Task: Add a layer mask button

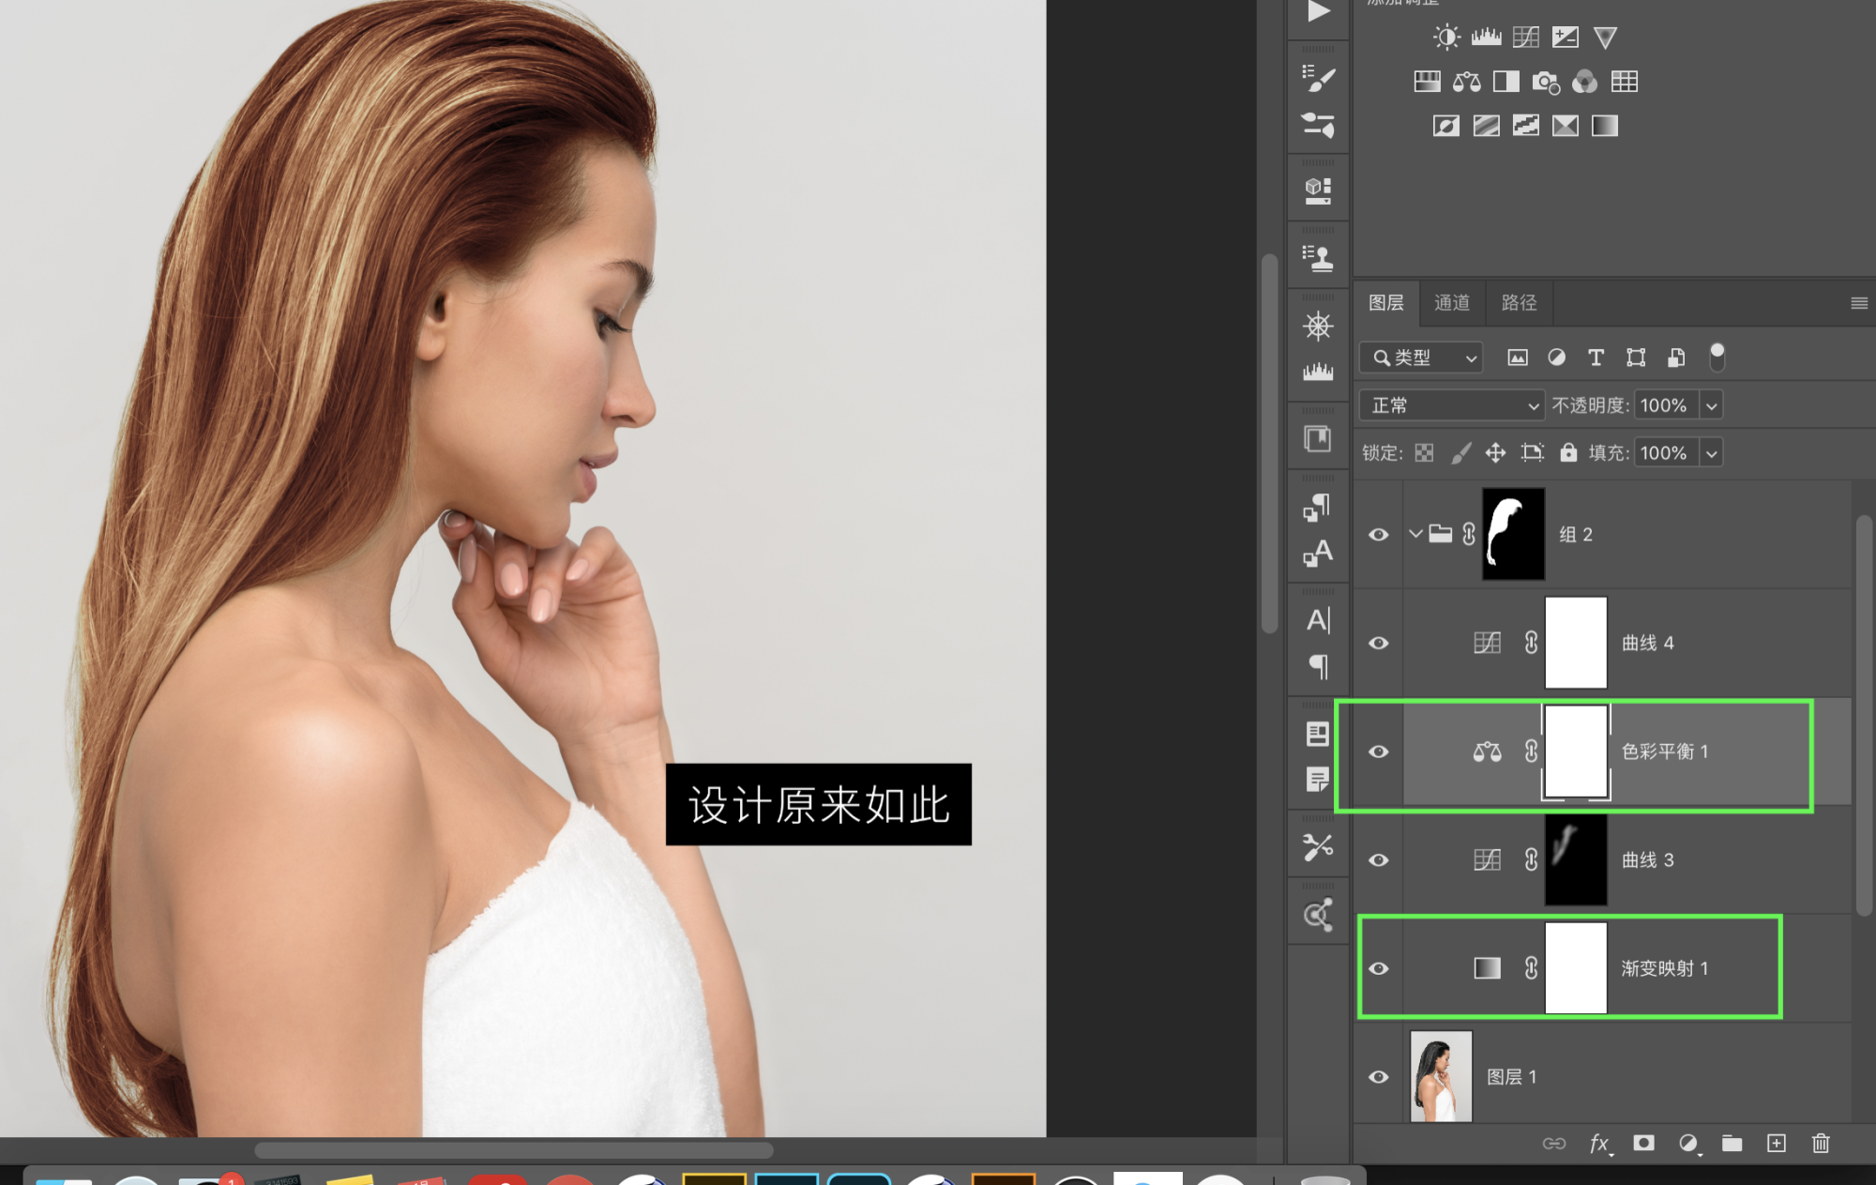Action: pos(1643,1143)
